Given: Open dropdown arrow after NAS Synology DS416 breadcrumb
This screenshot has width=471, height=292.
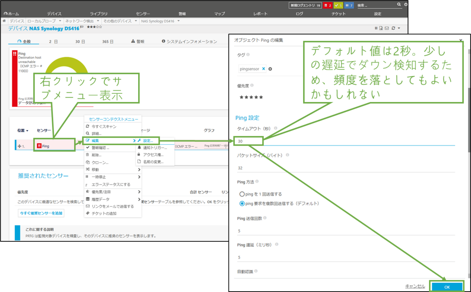Looking at the screenshot, I should (x=179, y=20).
